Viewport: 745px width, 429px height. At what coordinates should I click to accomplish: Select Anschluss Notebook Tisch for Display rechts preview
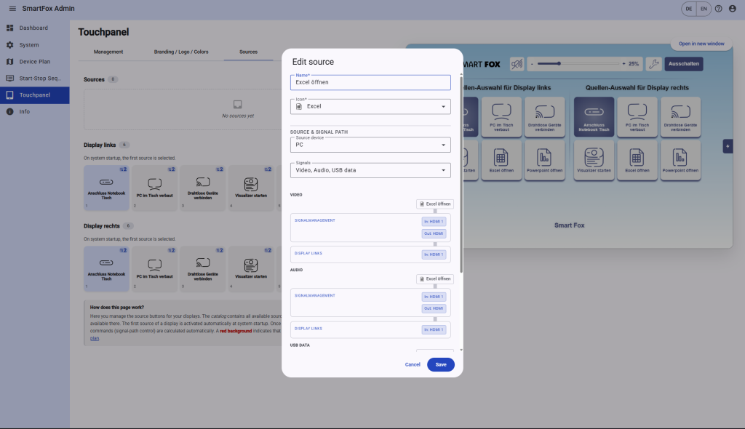click(x=594, y=117)
